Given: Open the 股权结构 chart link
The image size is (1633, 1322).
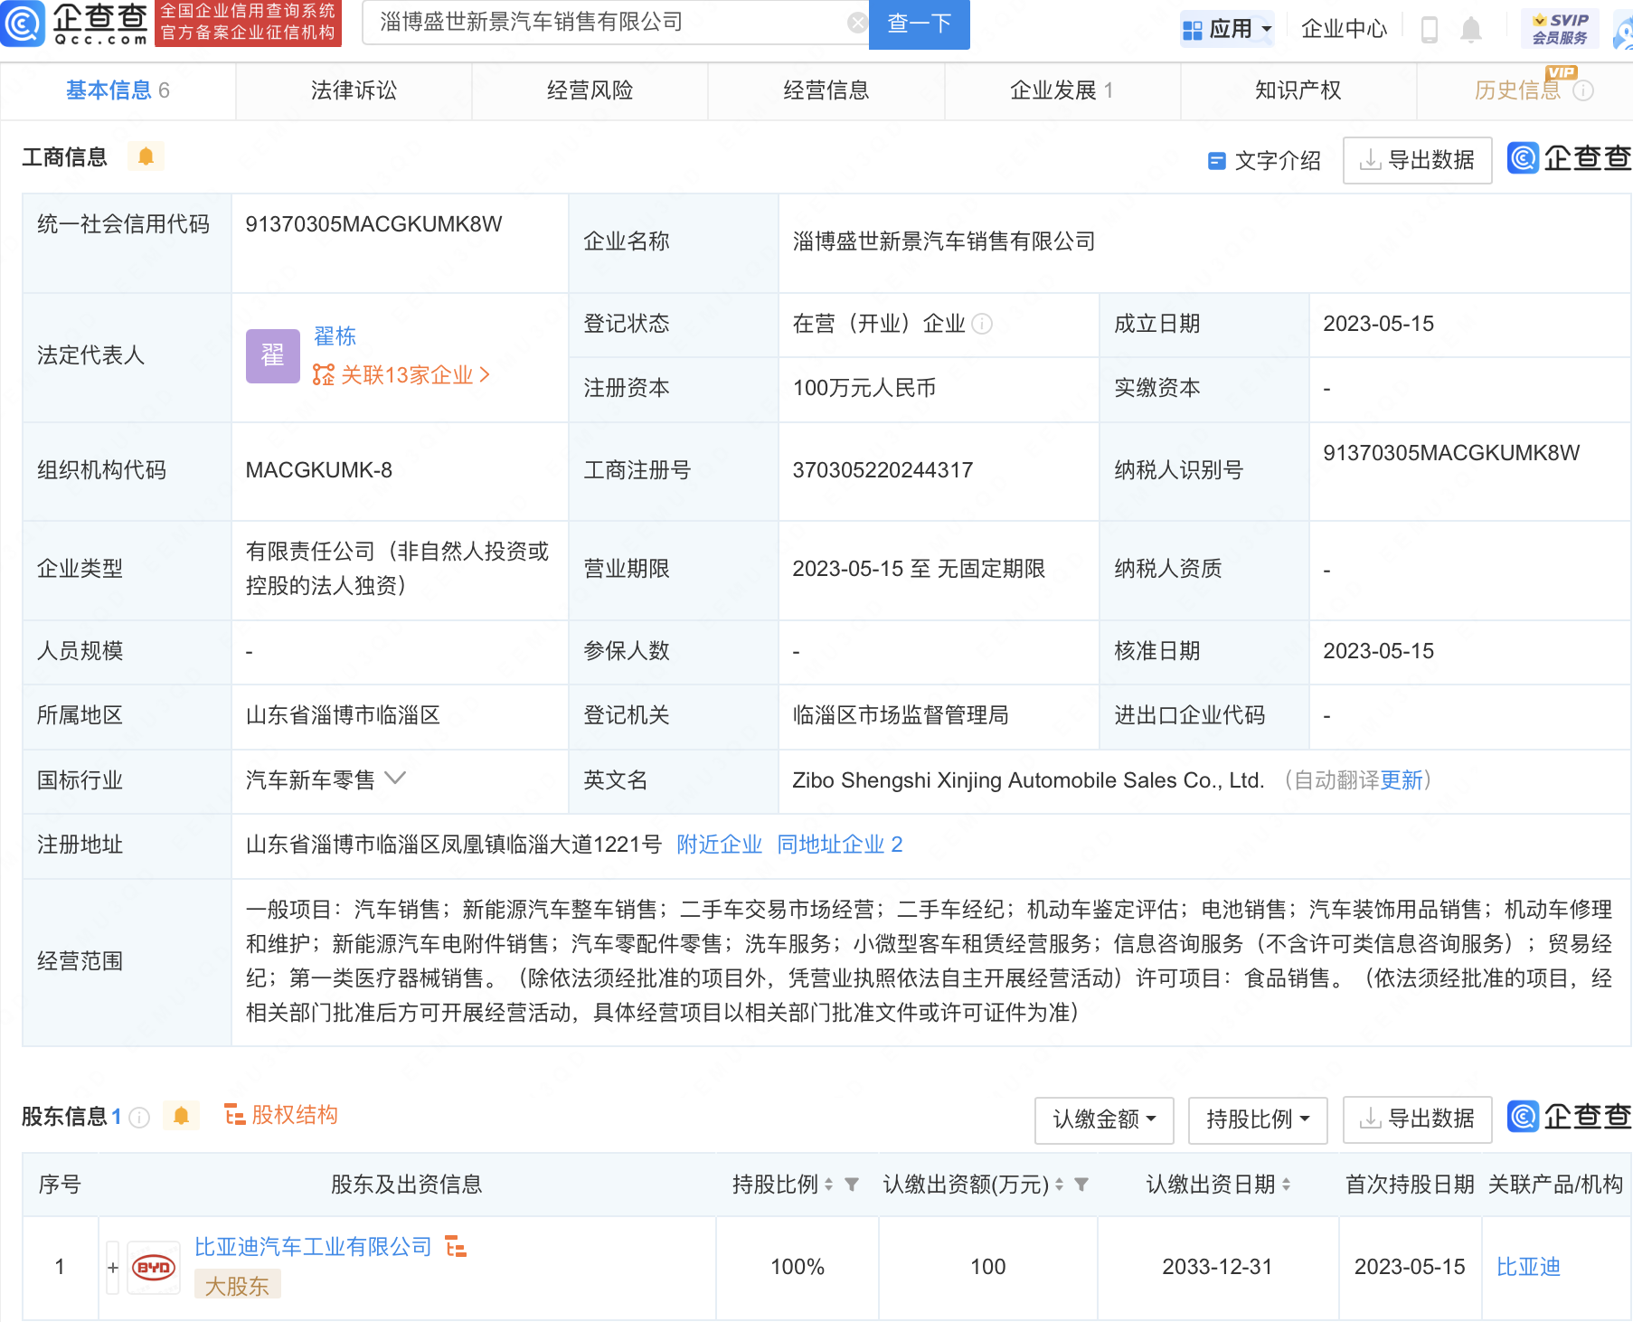Looking at the screenshot, I should click(281, 1115).
